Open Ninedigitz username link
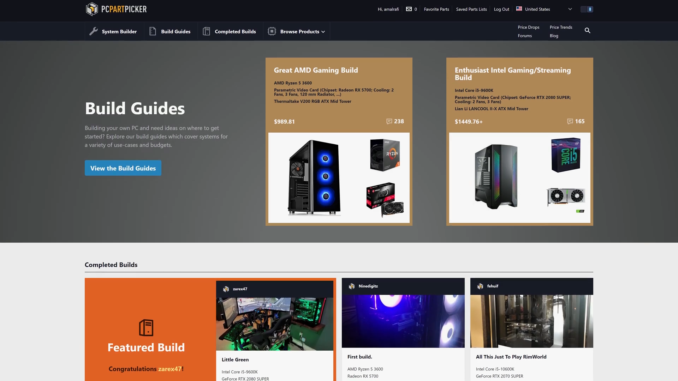Screen dimensions: 678x381 [368, 286]
